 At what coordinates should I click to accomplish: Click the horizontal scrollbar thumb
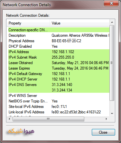pos(48,119)
